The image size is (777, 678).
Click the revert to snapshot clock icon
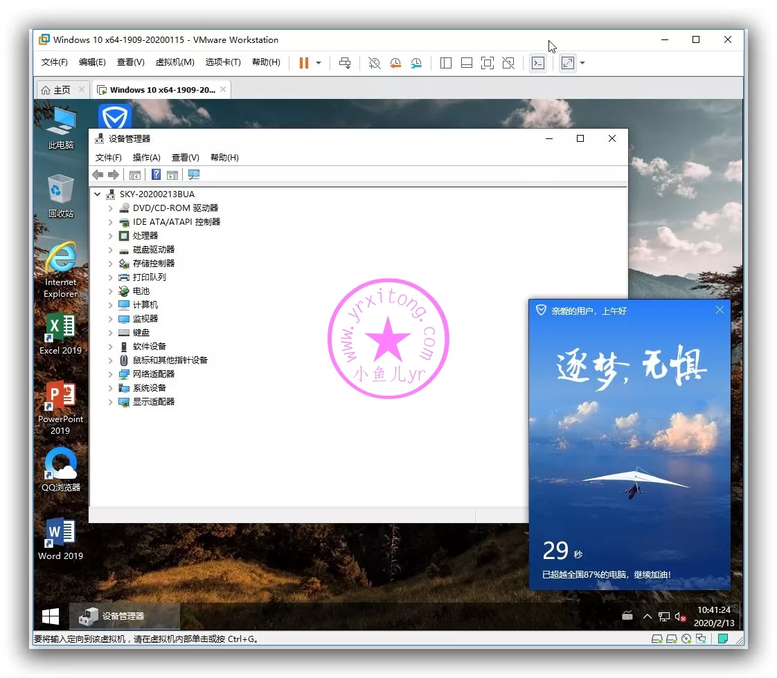coord(395,63)
